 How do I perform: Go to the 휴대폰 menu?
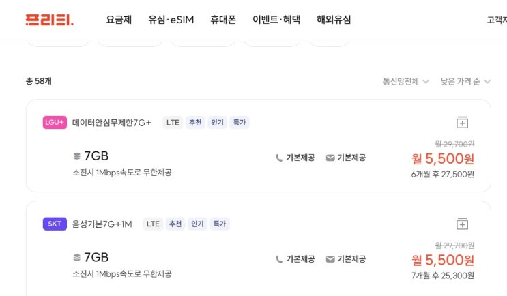223,20
